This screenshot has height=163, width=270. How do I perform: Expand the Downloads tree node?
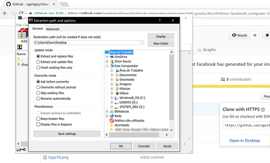[x=112, y=80]
